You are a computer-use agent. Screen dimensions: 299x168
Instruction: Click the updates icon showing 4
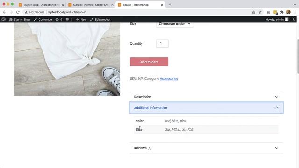pos(59,19)
